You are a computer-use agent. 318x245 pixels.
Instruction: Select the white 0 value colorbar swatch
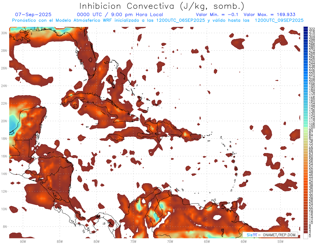(x=306, y=236)
